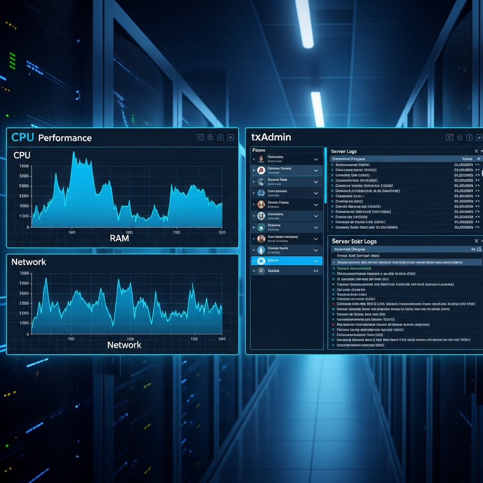The width and height of the screenshot is (483, 483).
Task: Close the Server Logs panel with its X
Action: (476, 151)
